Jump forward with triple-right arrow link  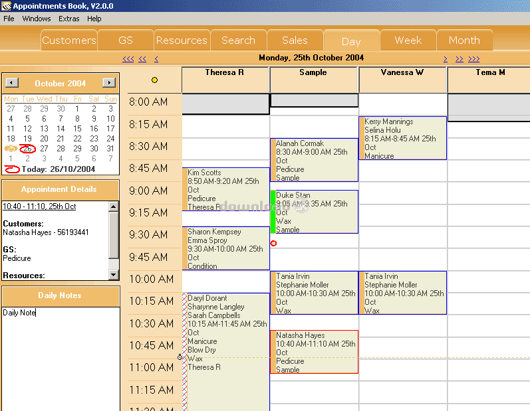click(473, 58)
